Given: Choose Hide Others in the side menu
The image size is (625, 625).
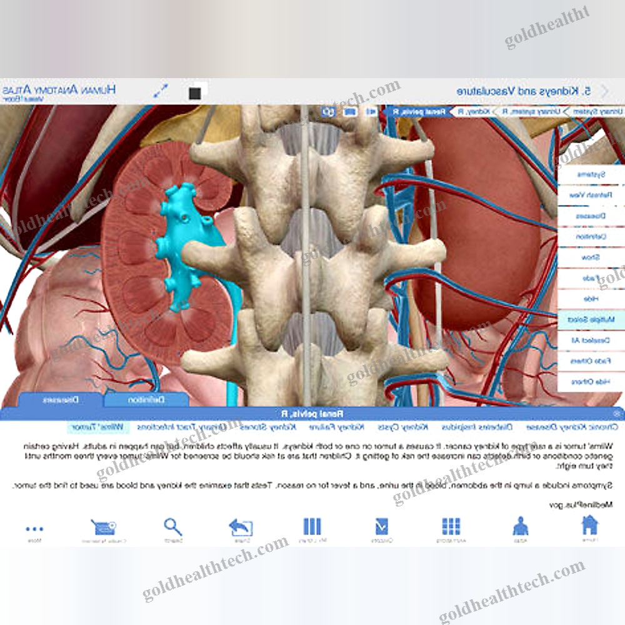Looking at the screenshot, I should (x=591, y=382).
